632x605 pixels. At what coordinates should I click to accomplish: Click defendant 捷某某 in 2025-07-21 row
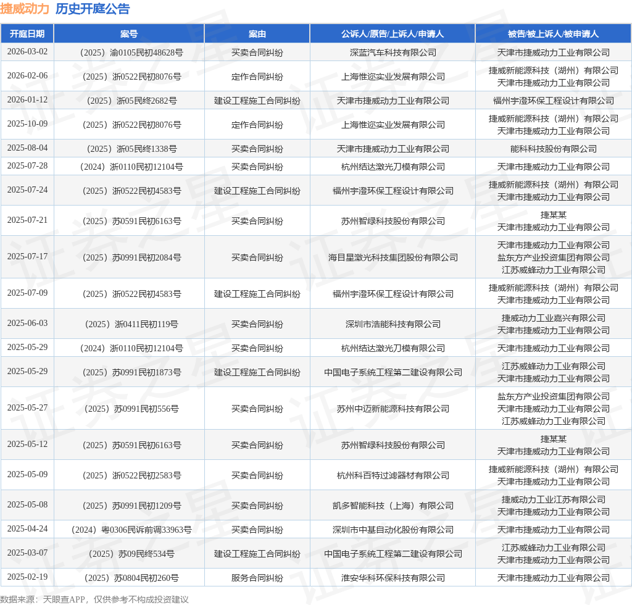554,215
